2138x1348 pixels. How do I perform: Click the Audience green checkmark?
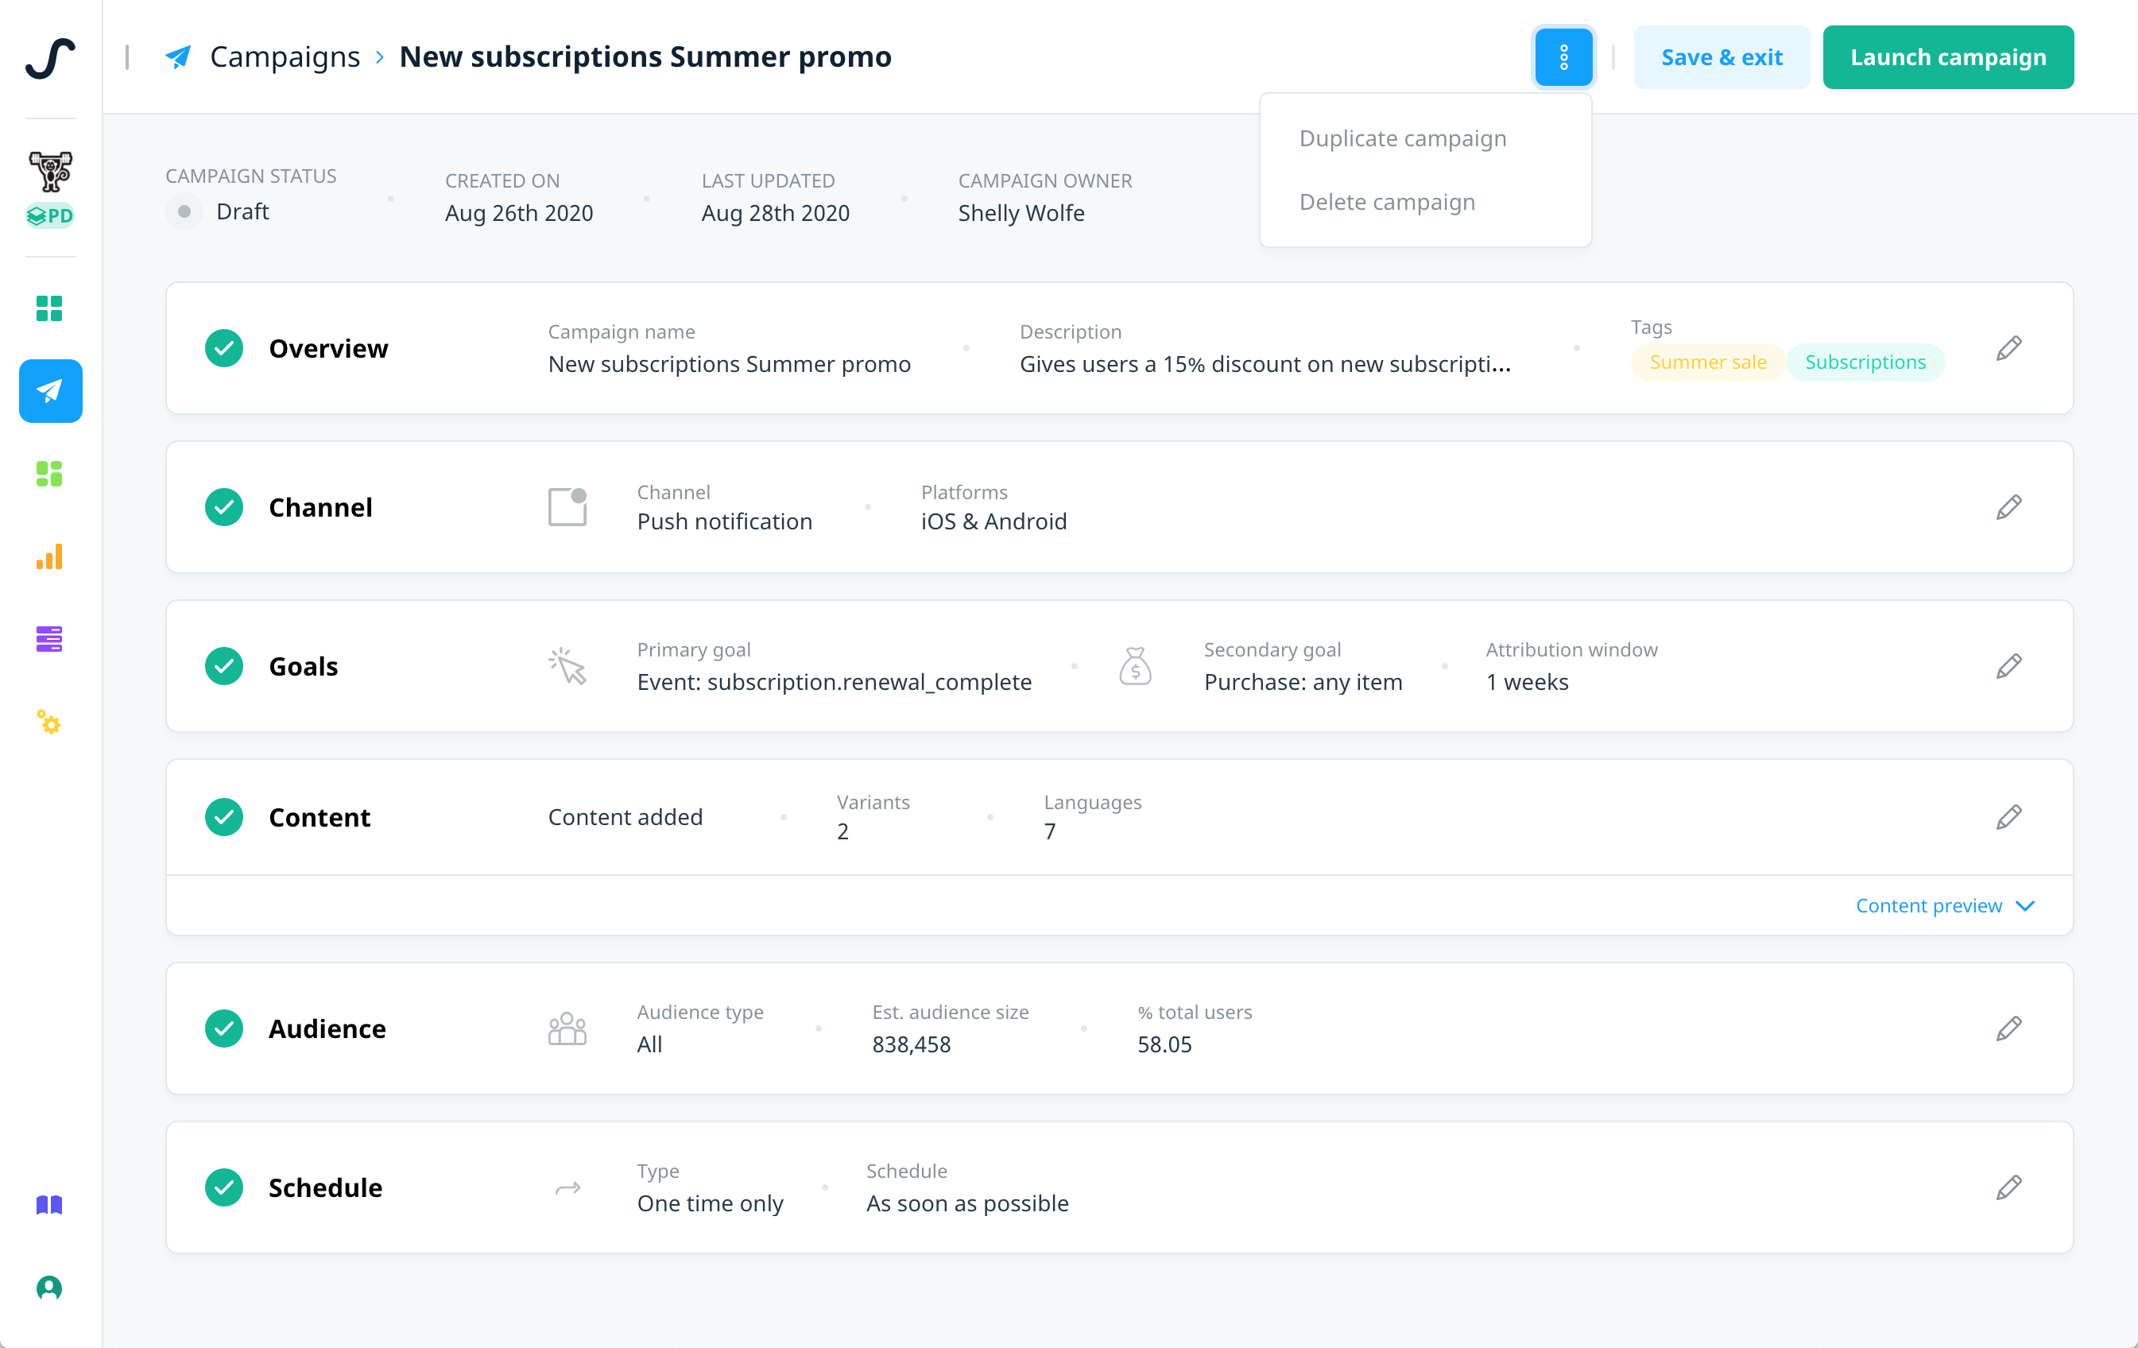pos(224,1028)
